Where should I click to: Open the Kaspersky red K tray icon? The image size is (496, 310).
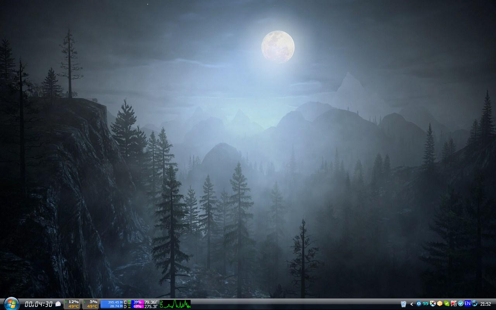coord(454,304)
